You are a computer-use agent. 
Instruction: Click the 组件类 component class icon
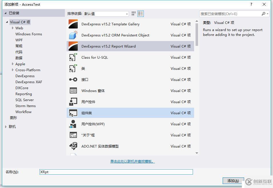(73, 113)
